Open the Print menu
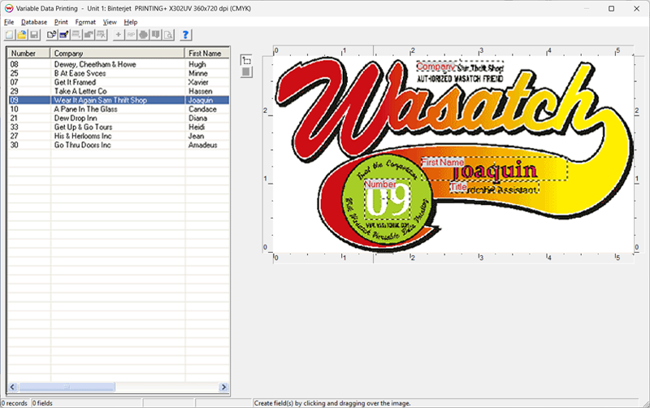The image size is (650, 408). click(x=61, y=22)
